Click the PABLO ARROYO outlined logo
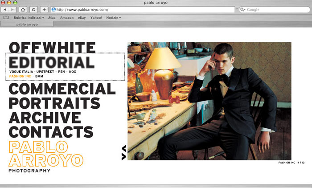312x188 pixels. [46, 154]
